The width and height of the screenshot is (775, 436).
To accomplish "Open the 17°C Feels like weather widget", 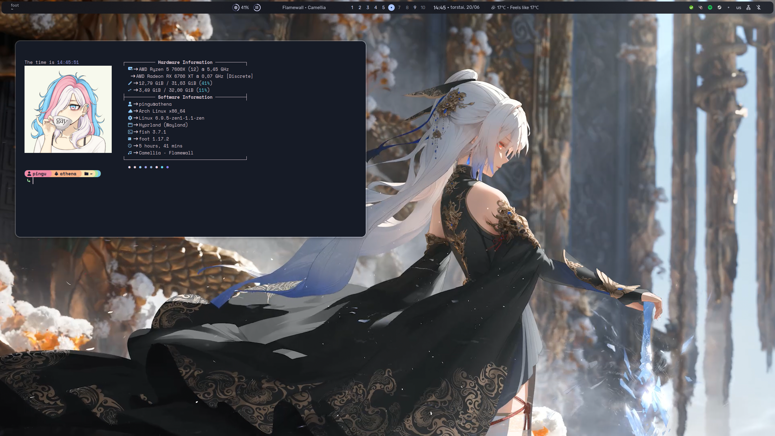I will (515, 8).
